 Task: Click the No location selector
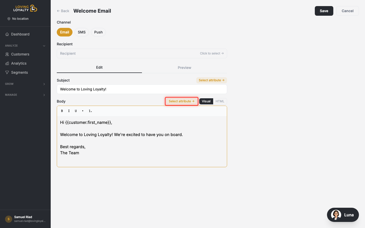(x=18, y=19)
